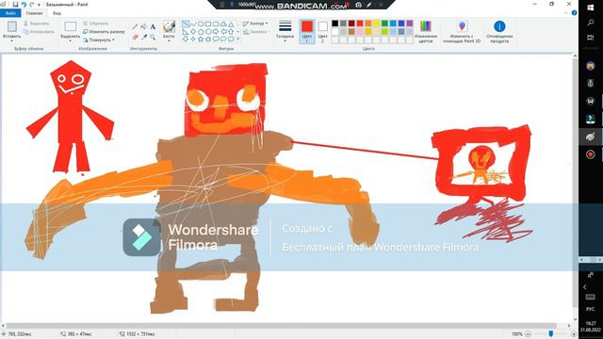This screenshot has height=339, width=603.
Task: Pick the yellow color swatch
Action: click(377, 24)
